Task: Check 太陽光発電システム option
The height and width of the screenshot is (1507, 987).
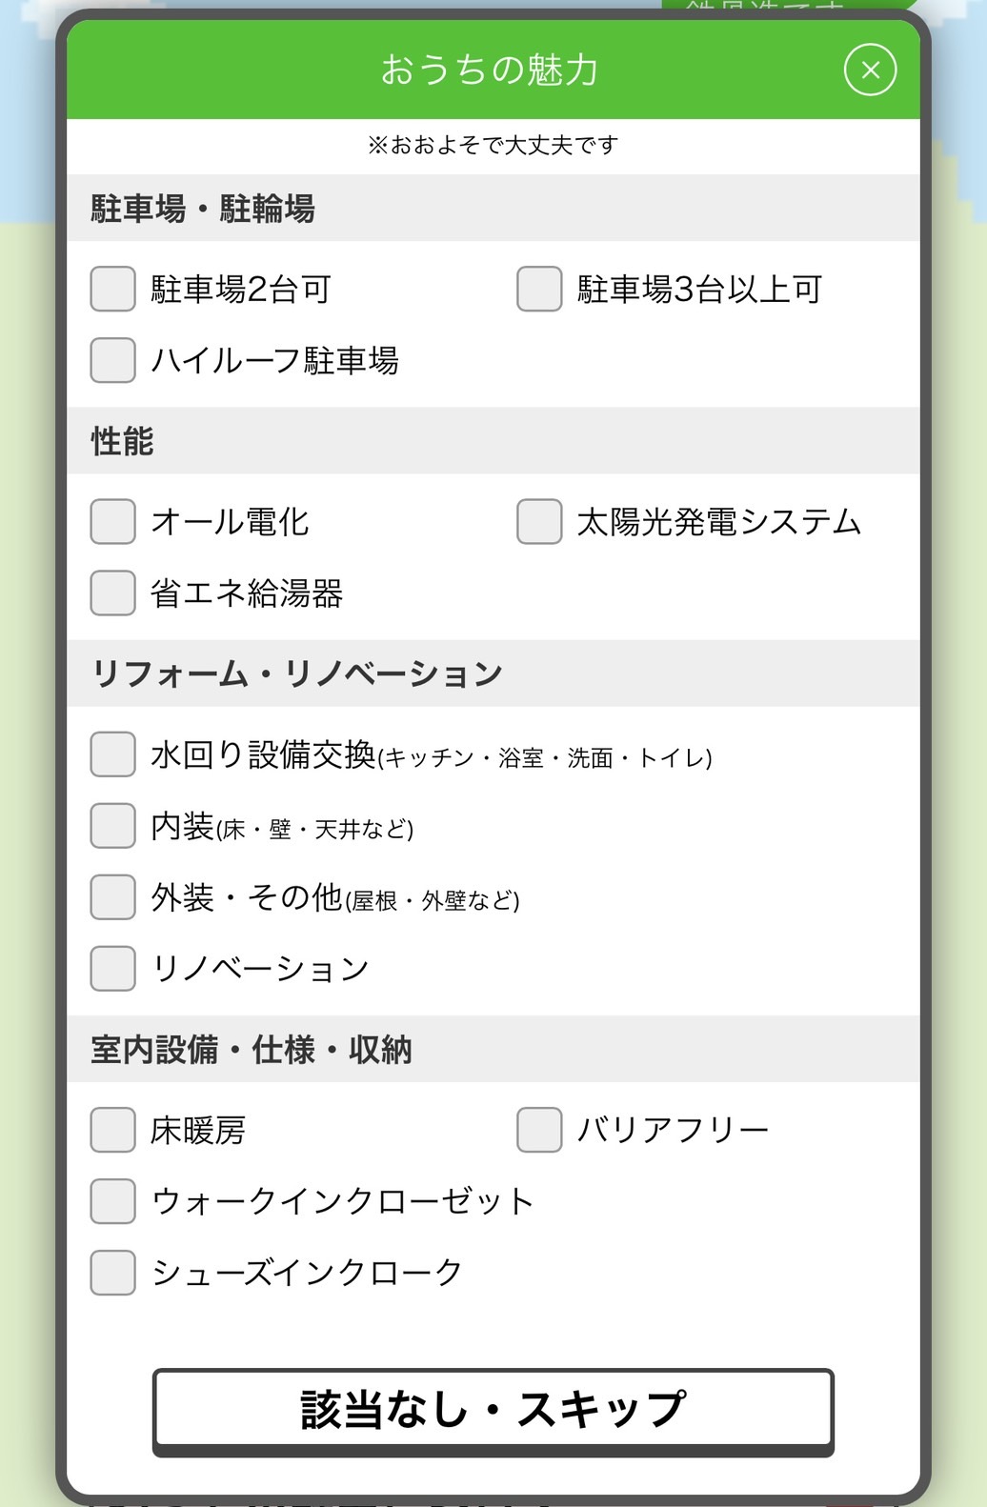Action: point(539,521)
